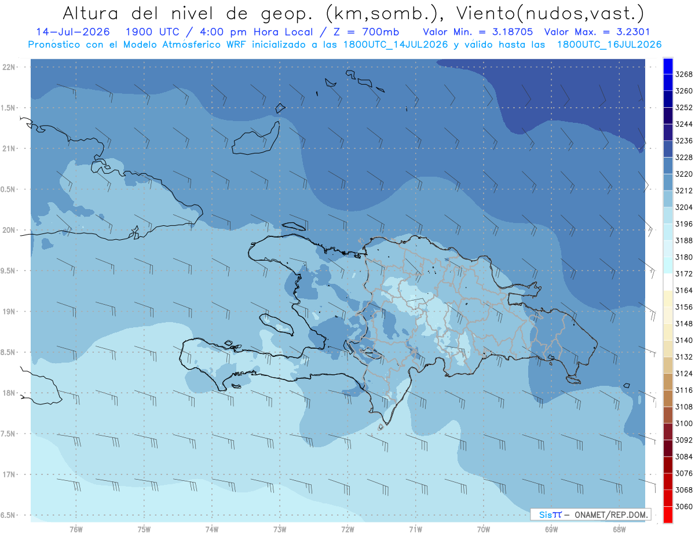Click the map title 'Altura del nivel de geop.'

tap(189, 13)
